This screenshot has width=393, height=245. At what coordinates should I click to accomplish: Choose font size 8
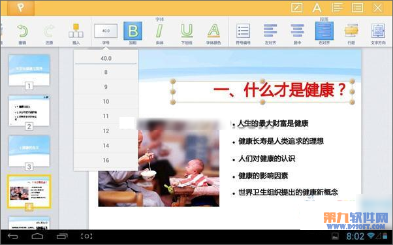tap(106, 73)
